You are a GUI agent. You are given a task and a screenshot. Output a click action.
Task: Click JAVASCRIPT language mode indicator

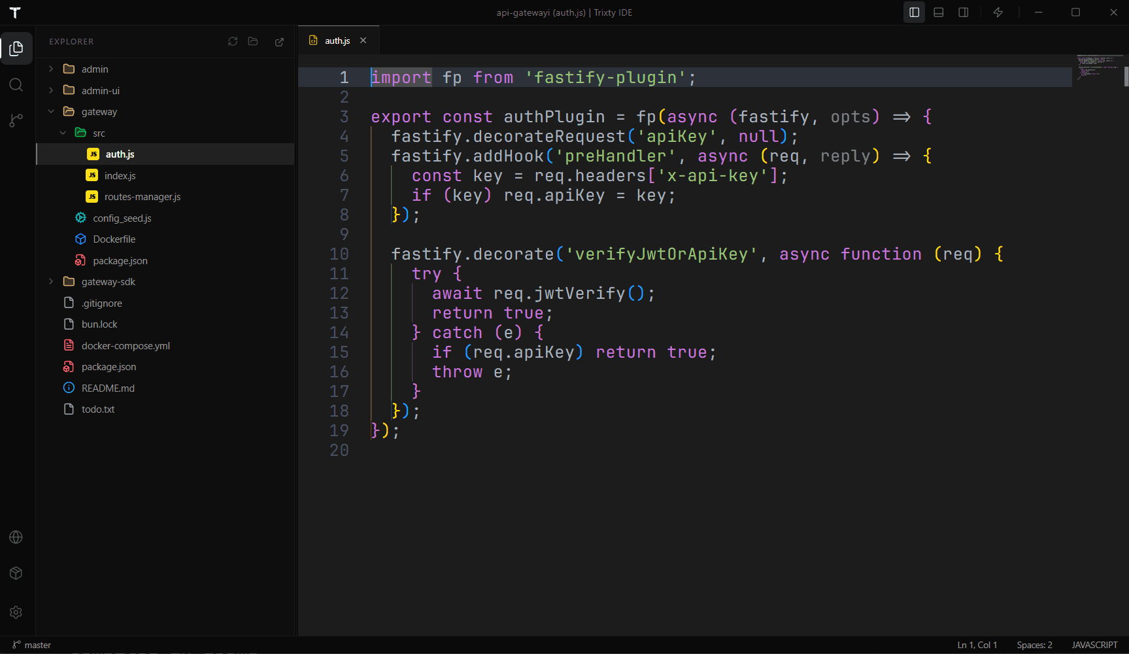click(1094, 645)
